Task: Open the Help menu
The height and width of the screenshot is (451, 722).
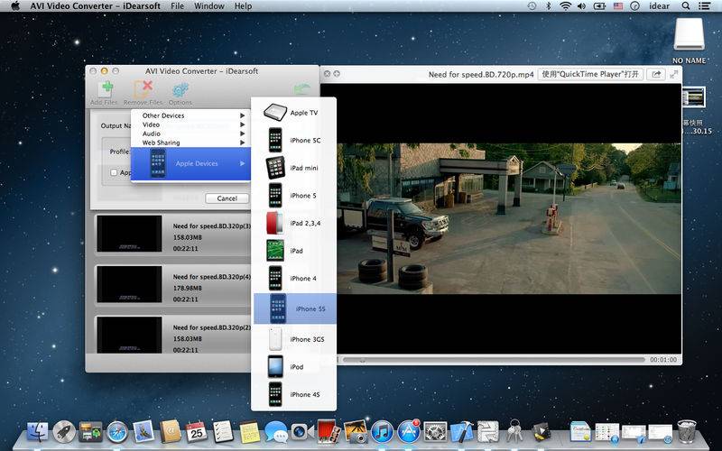Action: click(243, 6)
